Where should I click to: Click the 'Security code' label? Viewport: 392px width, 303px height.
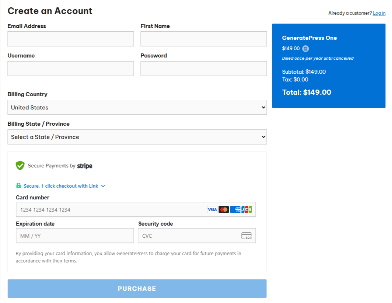pyautogui.click(x=155, y=224)
